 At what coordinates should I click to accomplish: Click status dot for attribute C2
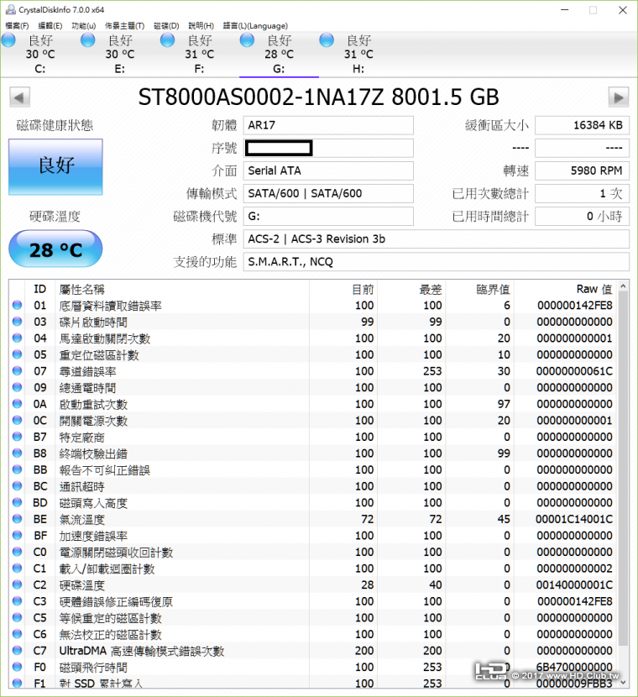[x=18, y=584]
